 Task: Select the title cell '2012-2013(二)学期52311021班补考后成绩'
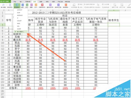[57, 13]
